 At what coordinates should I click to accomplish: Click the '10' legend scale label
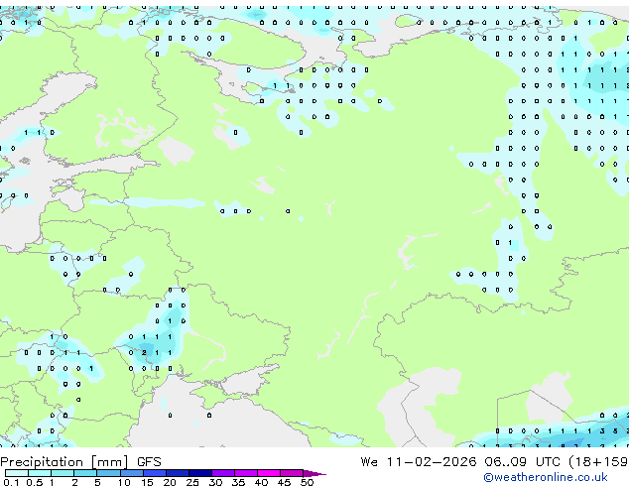tap(124, 482)
